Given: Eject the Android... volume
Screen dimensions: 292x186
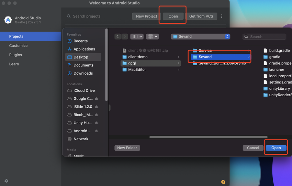Looking at the screenshot, I should coord(97,131).
